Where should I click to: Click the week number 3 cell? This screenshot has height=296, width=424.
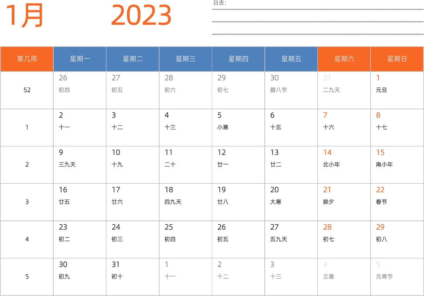click(x=27, y=202)
